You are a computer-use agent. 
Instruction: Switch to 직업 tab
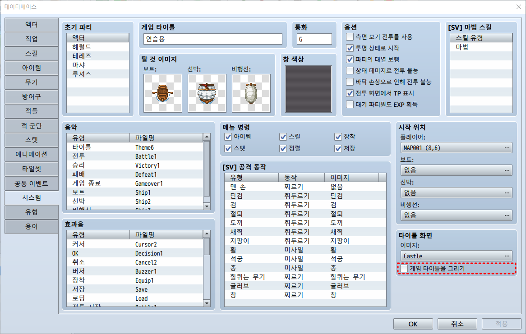tap(32, 39)
